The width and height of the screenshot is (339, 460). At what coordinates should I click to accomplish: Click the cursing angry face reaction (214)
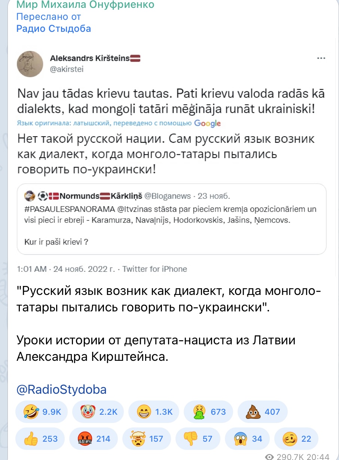[x=94, y=439]
